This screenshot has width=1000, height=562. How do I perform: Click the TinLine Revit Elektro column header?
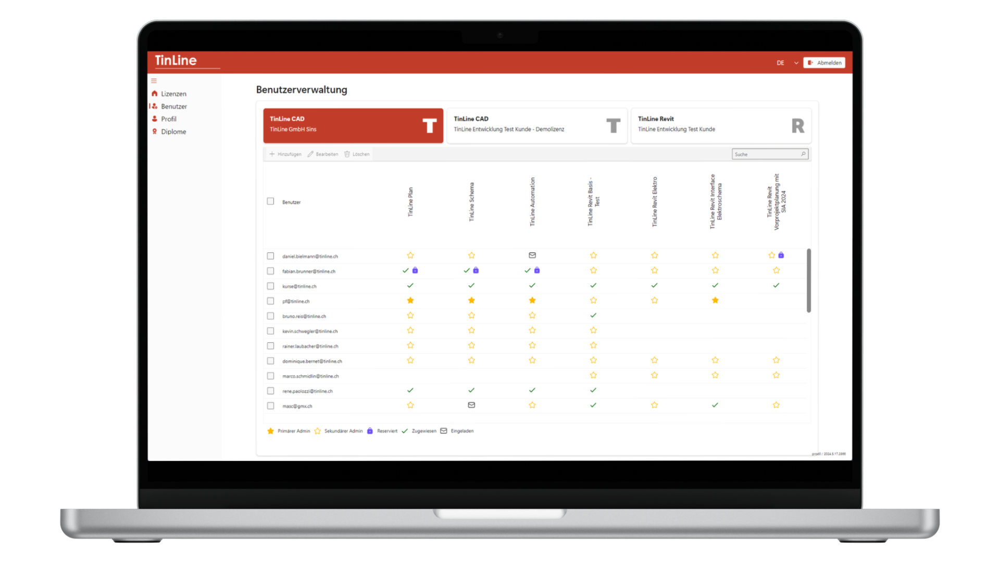(655, 202)
